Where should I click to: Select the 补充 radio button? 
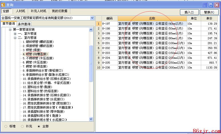click(22, 126)
